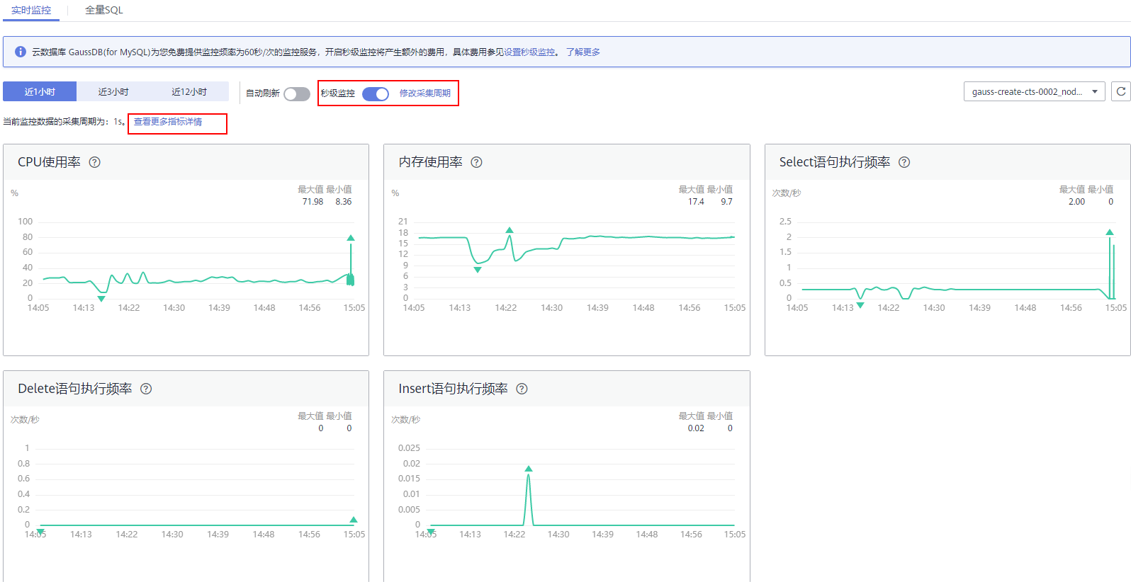The width and height of the screenshot is (1131, 582).
Task: Click the 修改采集周期 link
Action: tap(424, 93)
